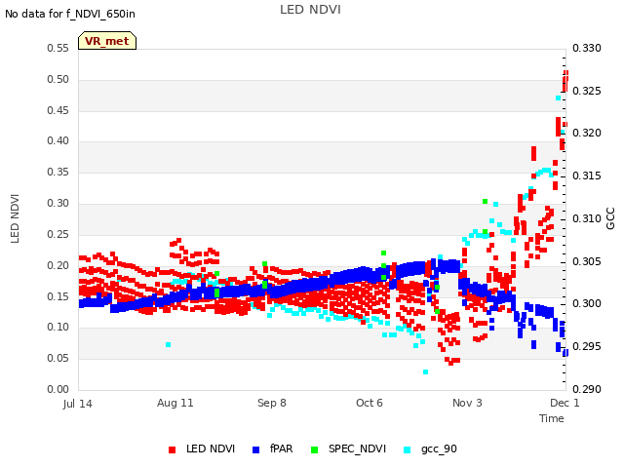Select the gcc_90 legend label
The height and width of the screenshot is (468, 624).
(x=439, y=448)
